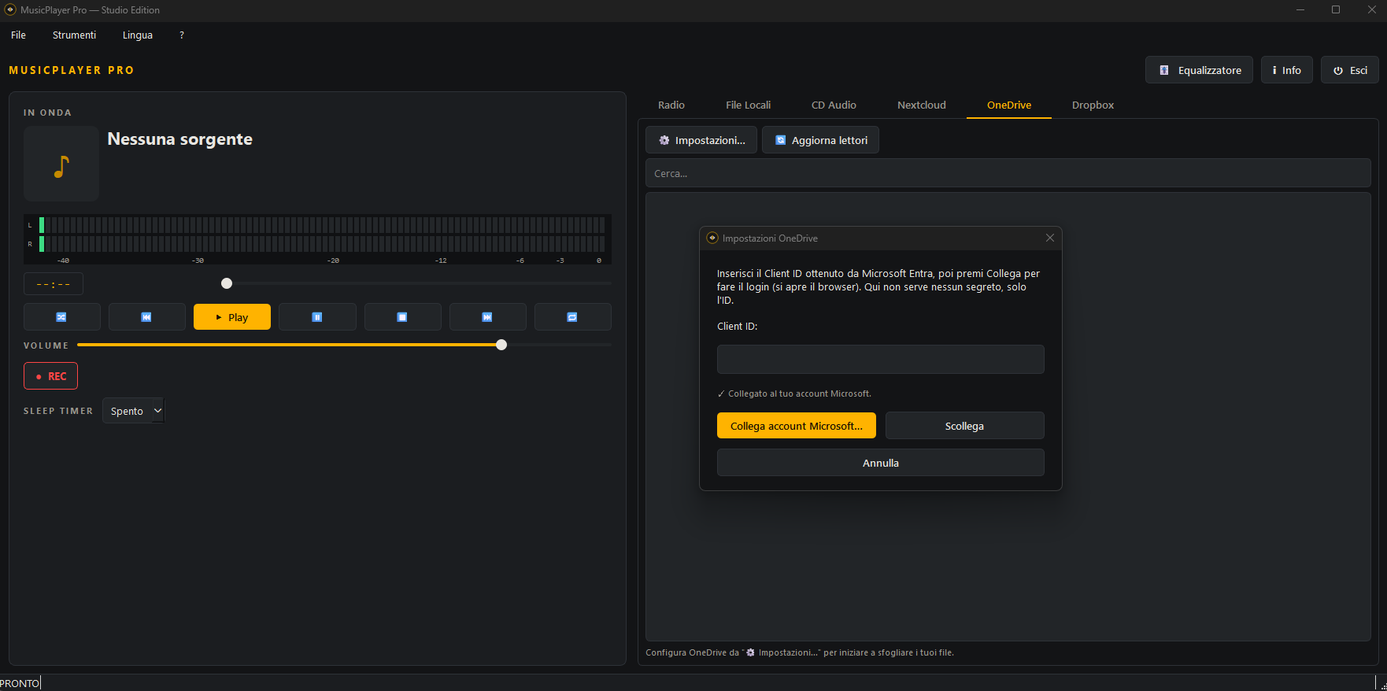This screenshot has height=691, width=1387.
Task: Click Collega account Microsoft button
Action: pyautogui.click(x=796, y=426)
